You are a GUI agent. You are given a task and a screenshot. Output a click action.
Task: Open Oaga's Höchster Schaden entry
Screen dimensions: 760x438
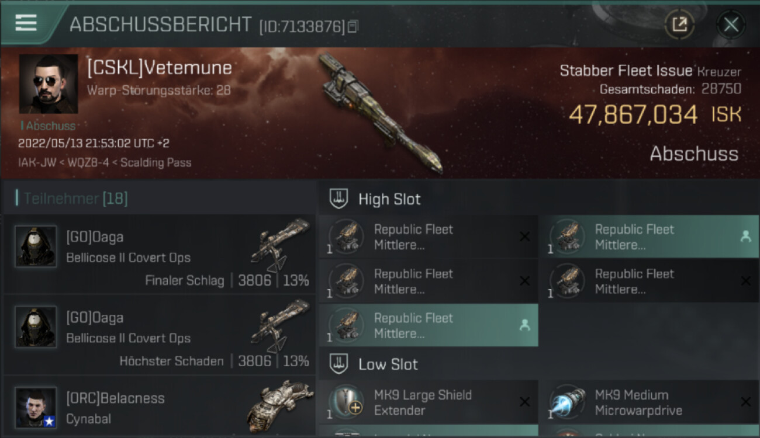tap(159, 334)
